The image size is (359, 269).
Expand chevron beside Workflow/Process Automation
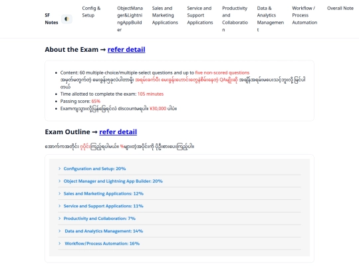60,243
